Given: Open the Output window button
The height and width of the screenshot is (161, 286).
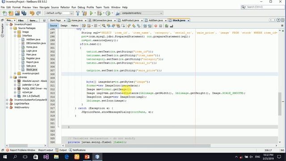Looking at the screenshot, I should (61, 150).
